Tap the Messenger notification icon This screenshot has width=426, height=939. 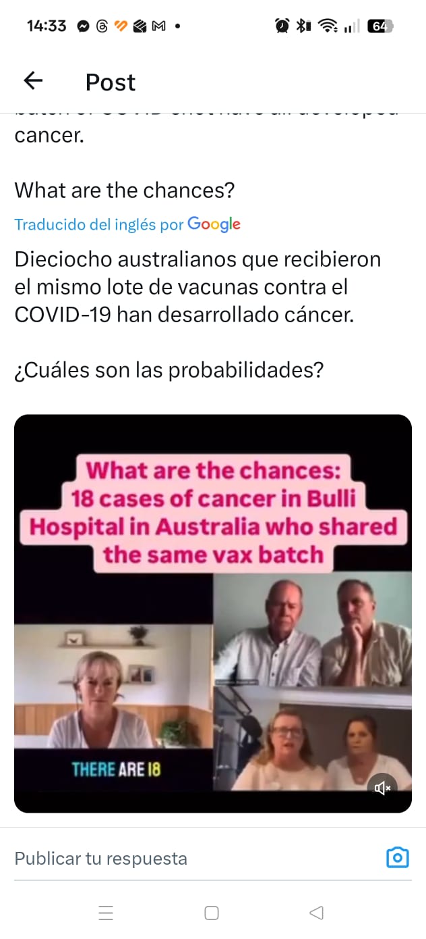(x=84, y=26)
